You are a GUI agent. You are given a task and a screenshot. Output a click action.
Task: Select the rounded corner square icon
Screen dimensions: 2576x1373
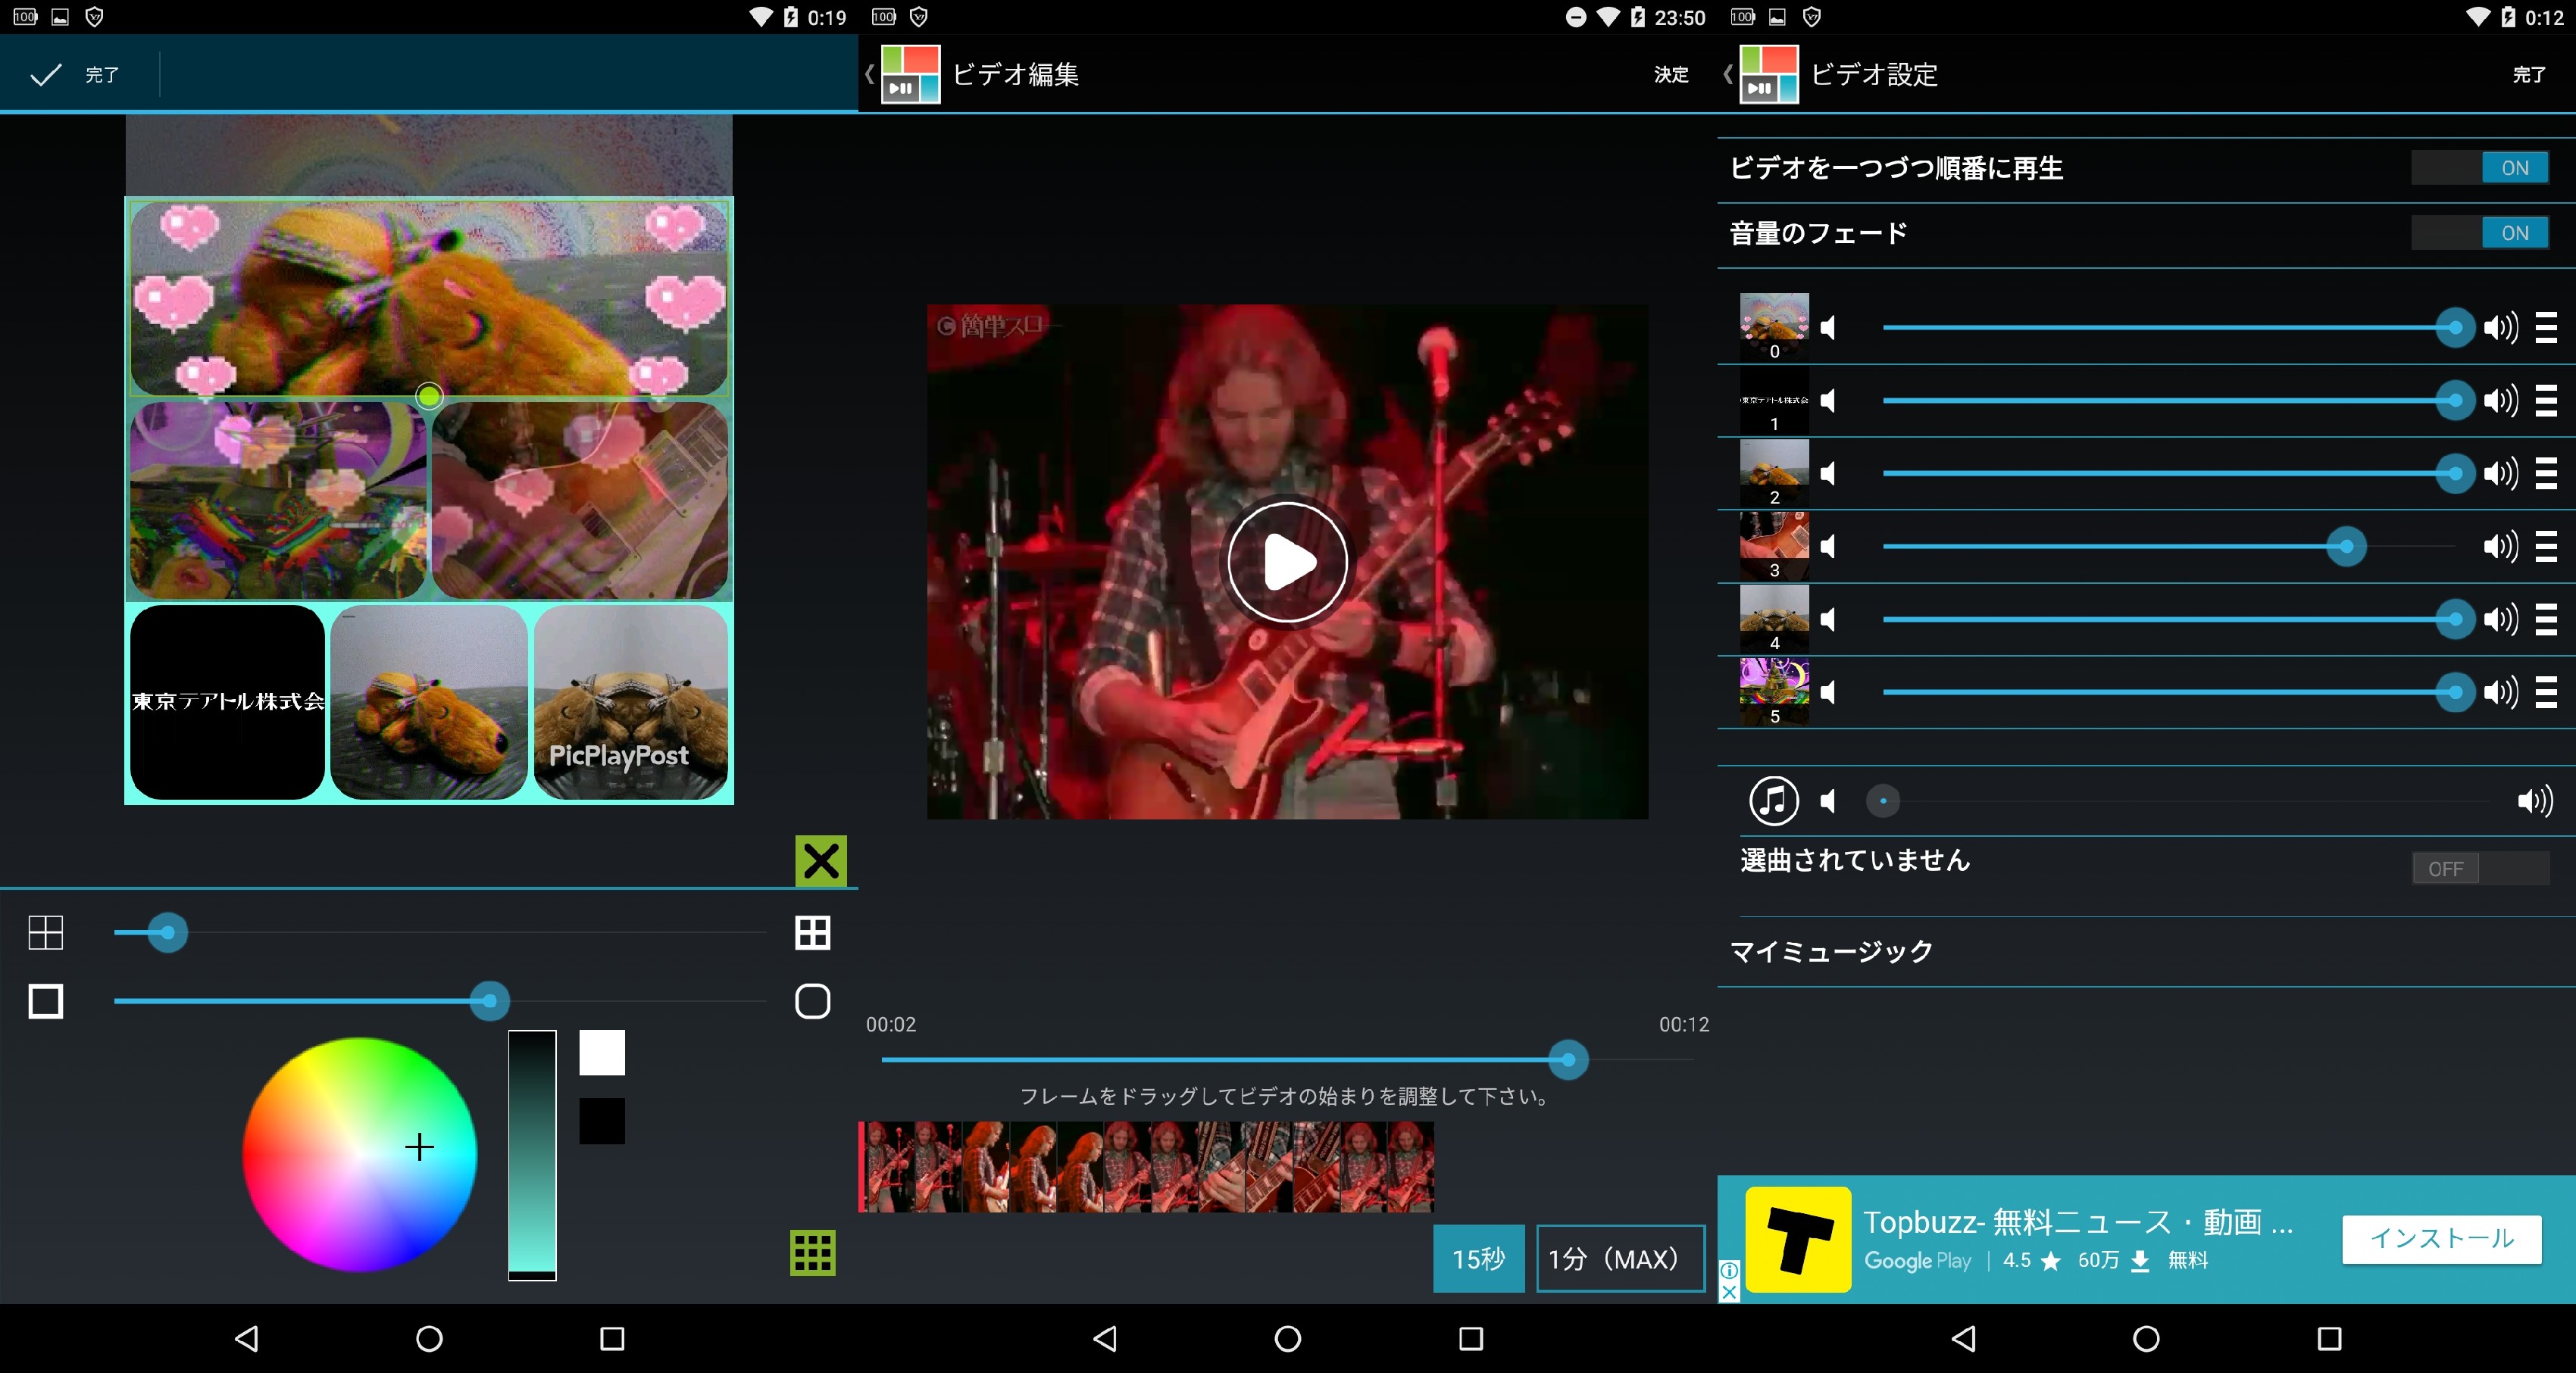point(812,1001)
